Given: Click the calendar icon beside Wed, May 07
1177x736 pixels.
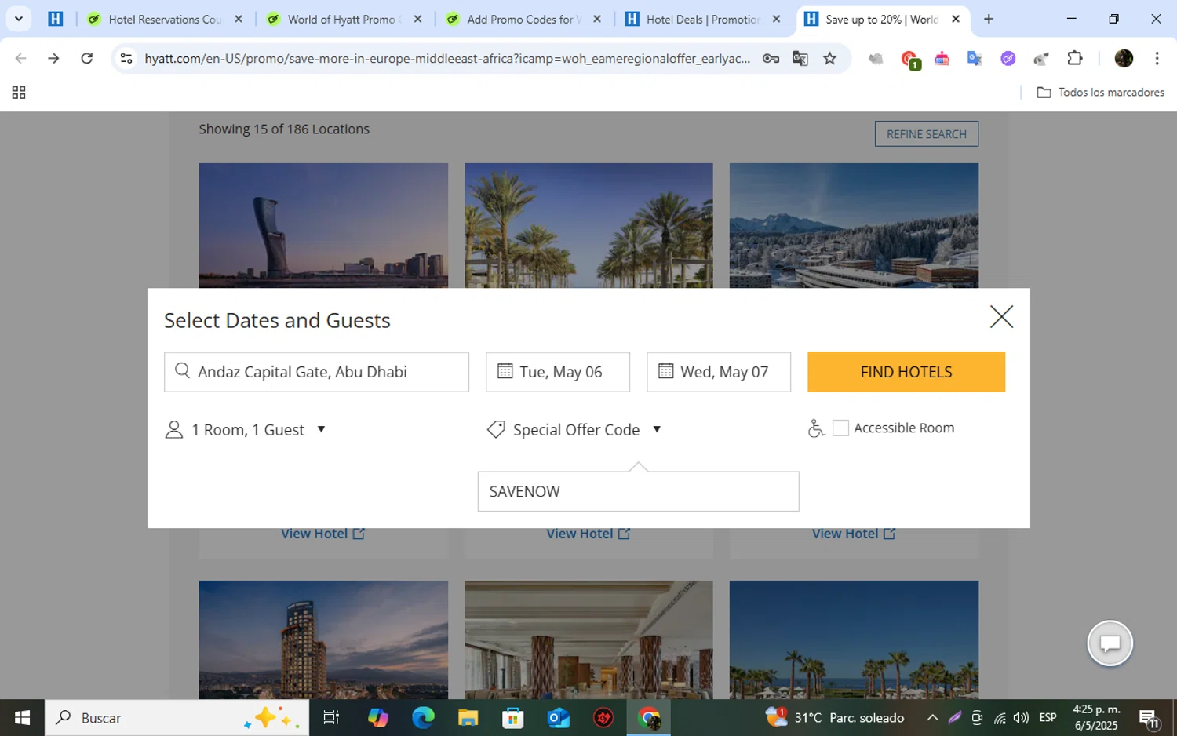Looking at the screenshot, I should [665, 371].
